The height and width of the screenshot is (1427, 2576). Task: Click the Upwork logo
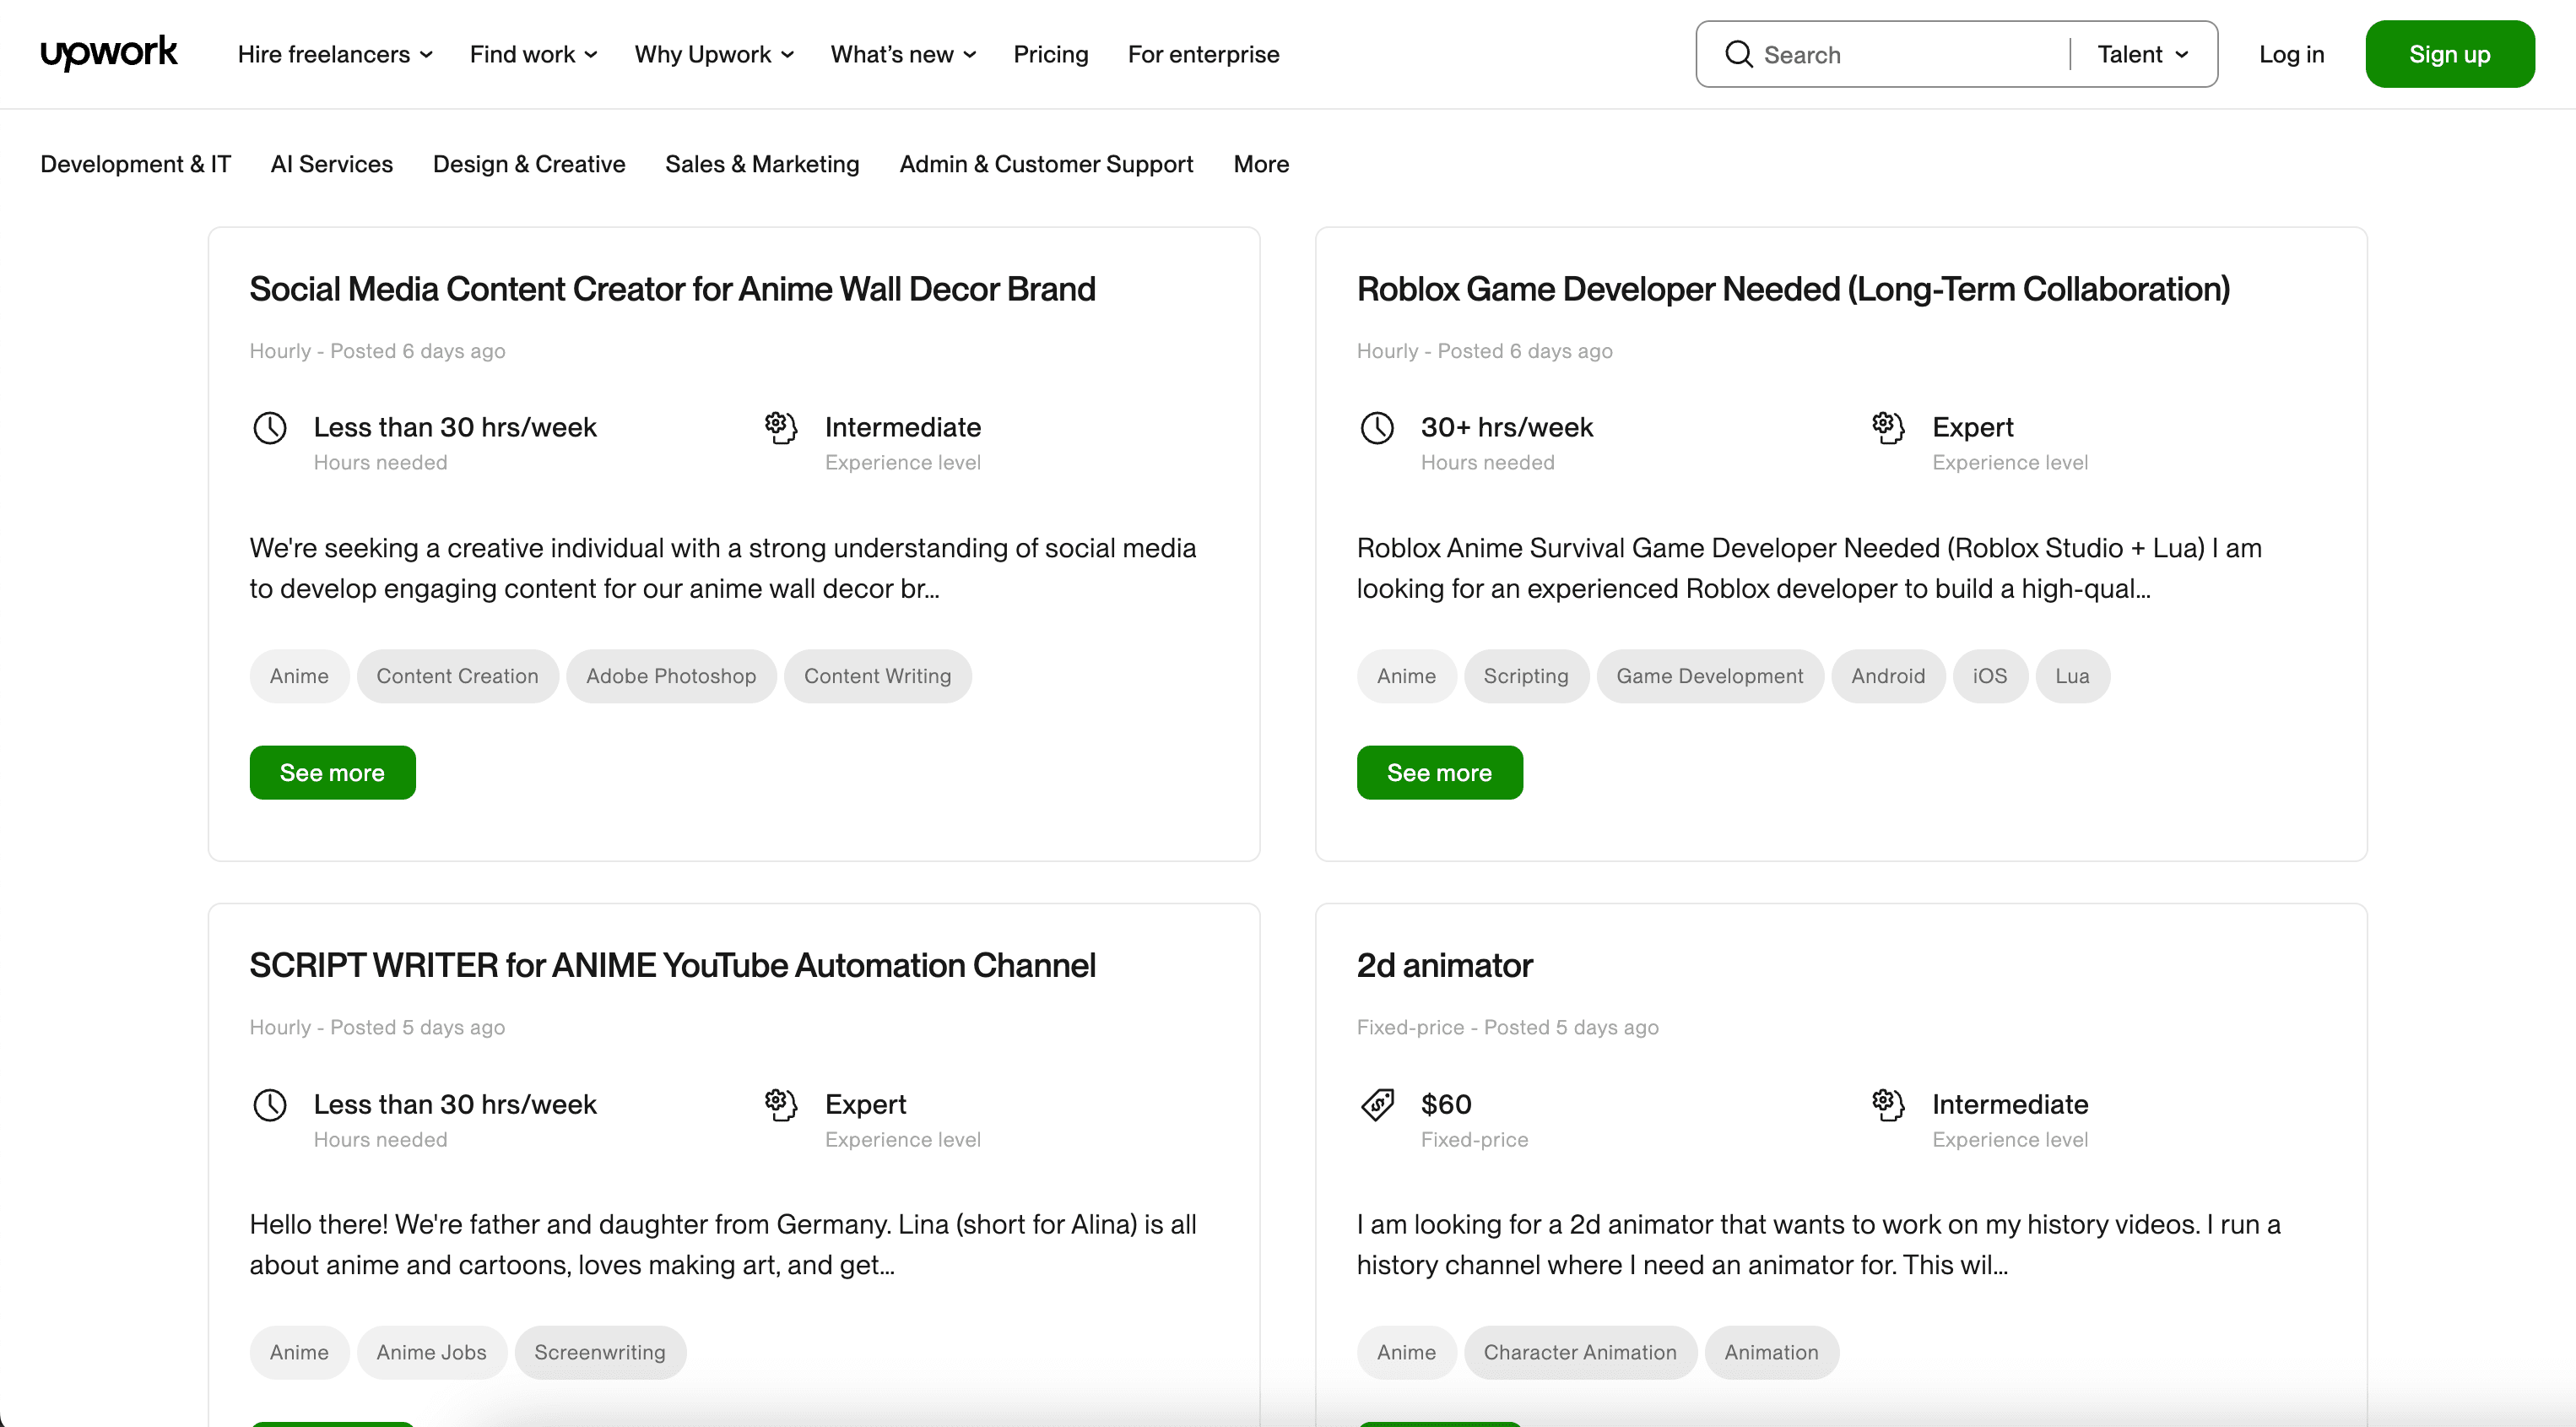108,53
